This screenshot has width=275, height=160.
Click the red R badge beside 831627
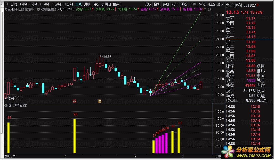point(257,5)
